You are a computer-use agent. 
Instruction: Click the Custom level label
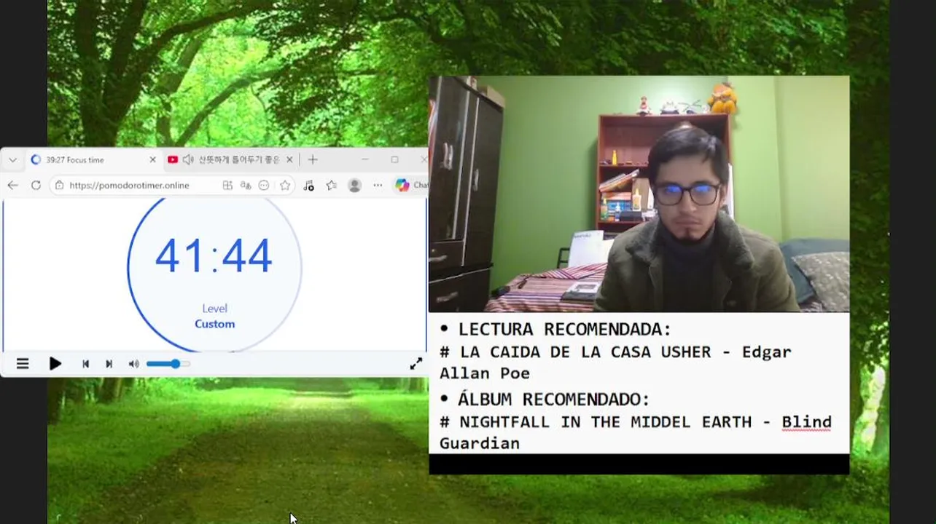[214, 324]
